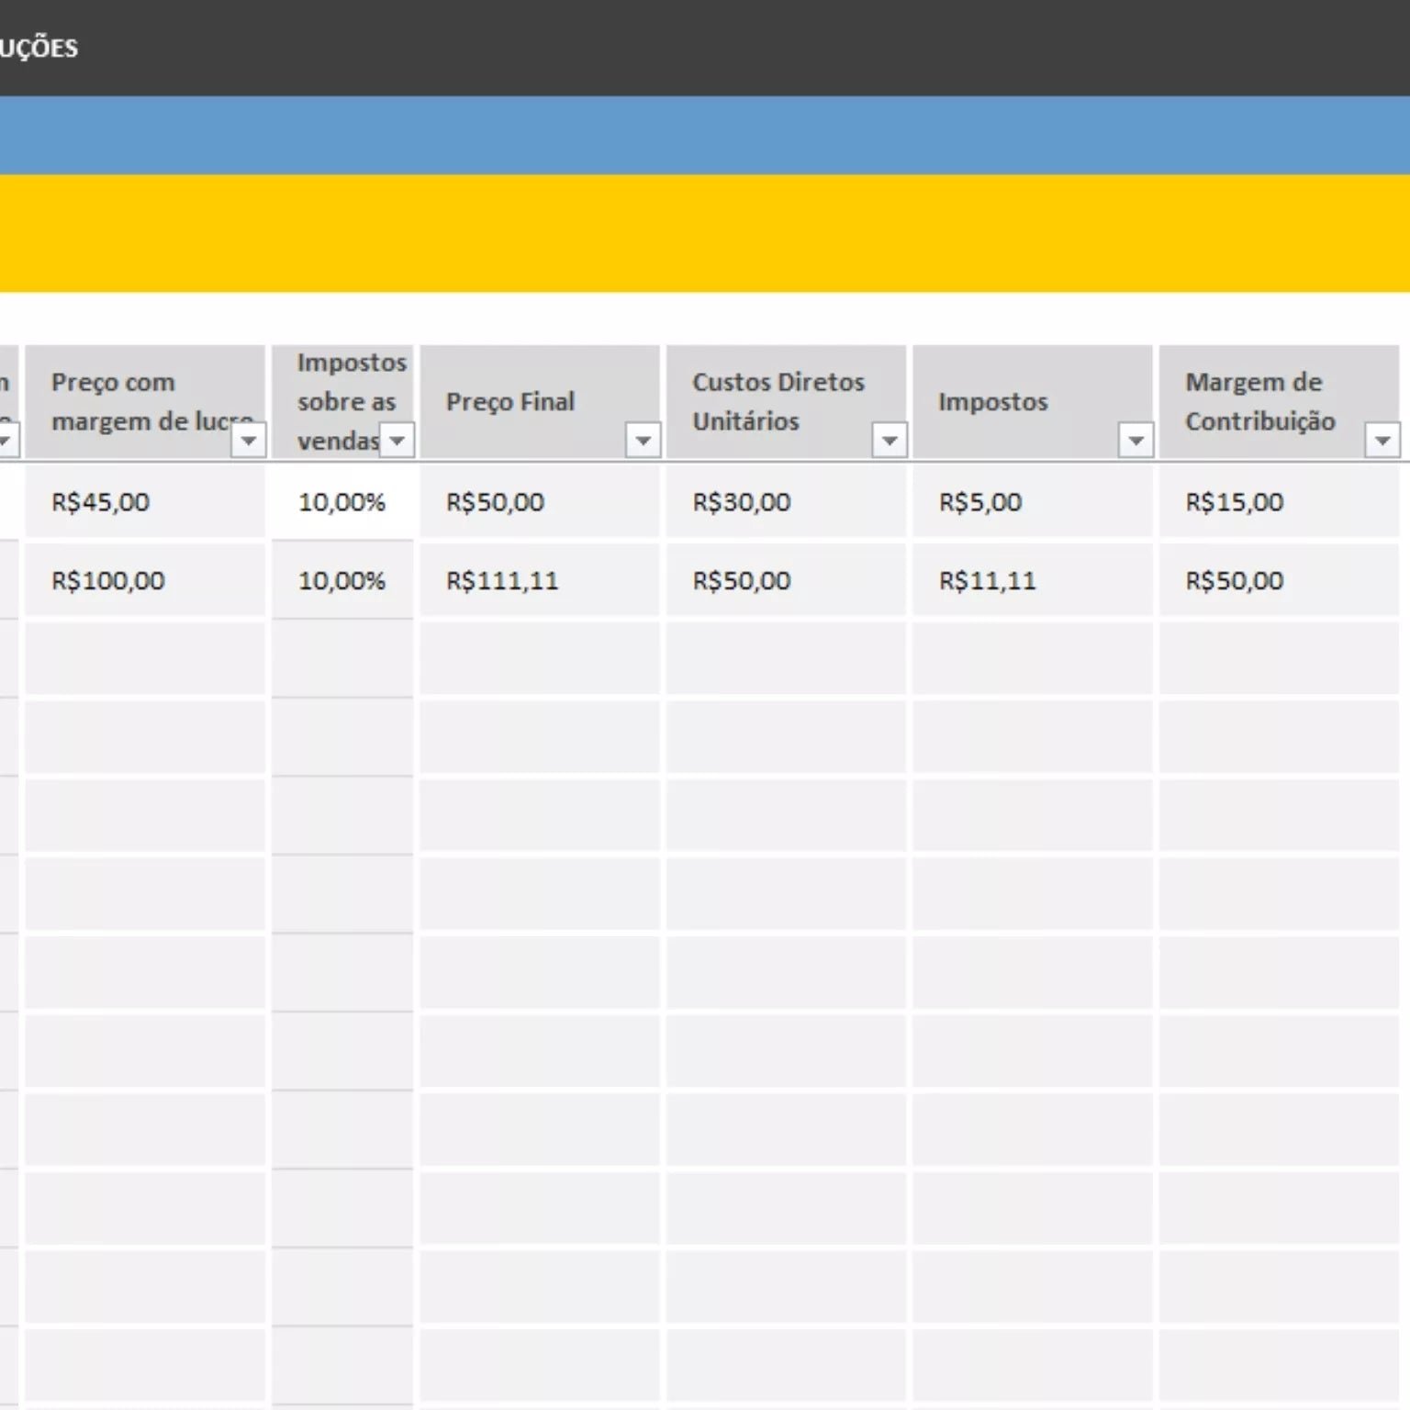Viewport: 1410px width, 1410px height.
Task: Select the "Impostos" column header label
Action: coord(993,402)
